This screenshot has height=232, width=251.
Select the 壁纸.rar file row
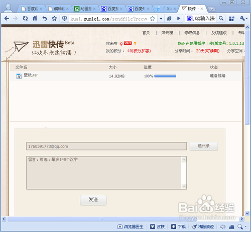pyautogui.click(x=125, y=76)
